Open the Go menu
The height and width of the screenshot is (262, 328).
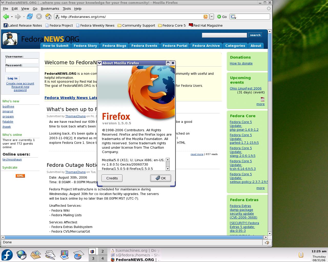(x=35, y=8)
